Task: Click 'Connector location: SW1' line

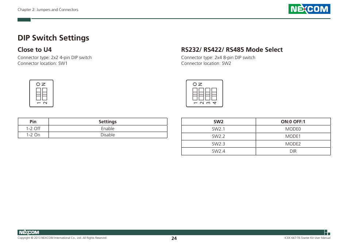Action: click(42, 63)
